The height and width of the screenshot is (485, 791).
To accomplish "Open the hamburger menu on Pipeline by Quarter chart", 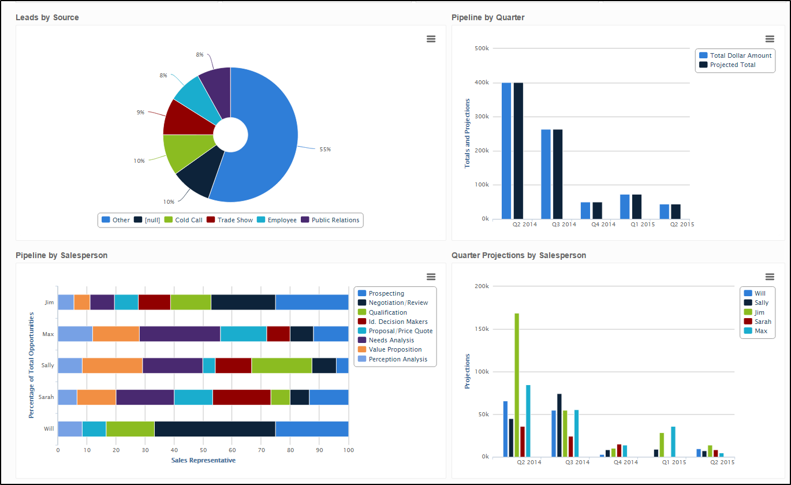I will click(770, 39).
